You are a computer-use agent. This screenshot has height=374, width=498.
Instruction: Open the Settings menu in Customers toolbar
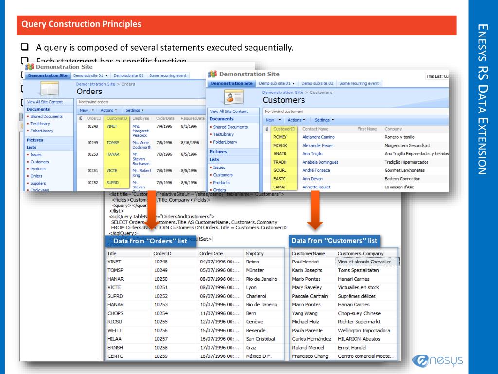(x=324, y=120)
